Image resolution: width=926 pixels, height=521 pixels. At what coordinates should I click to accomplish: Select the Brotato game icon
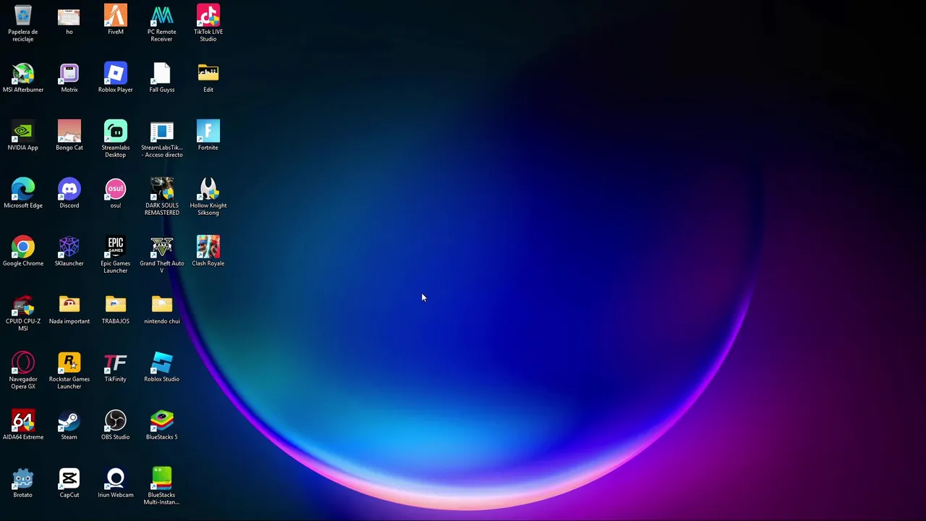click(x=23, y=478)
